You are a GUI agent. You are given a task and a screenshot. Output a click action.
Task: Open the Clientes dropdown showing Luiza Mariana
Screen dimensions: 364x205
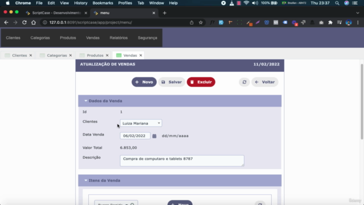(x=141, y=123)
